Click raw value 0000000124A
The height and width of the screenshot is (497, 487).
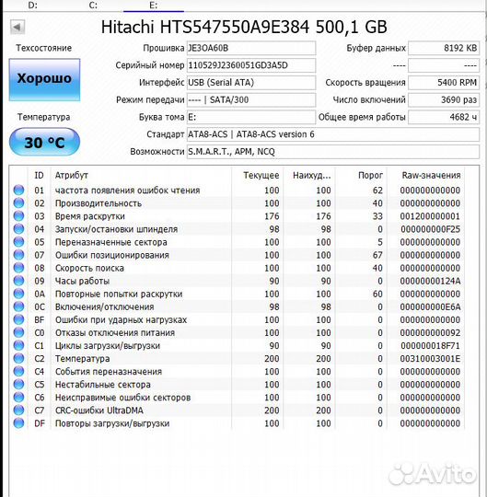point(430,281)
